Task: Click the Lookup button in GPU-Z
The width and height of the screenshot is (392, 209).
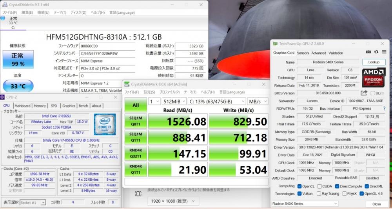Action: pyautogui.click(x=374, y=62)
